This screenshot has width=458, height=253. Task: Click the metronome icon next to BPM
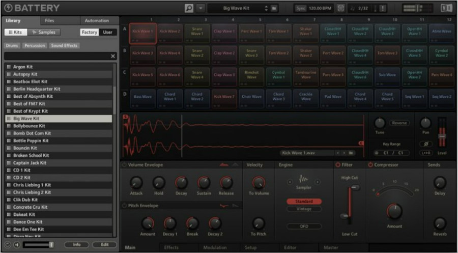340,8
